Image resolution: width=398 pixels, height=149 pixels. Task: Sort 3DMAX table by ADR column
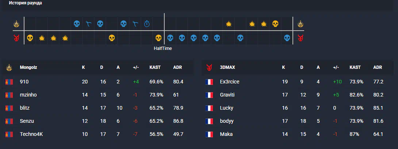(378, 68)
